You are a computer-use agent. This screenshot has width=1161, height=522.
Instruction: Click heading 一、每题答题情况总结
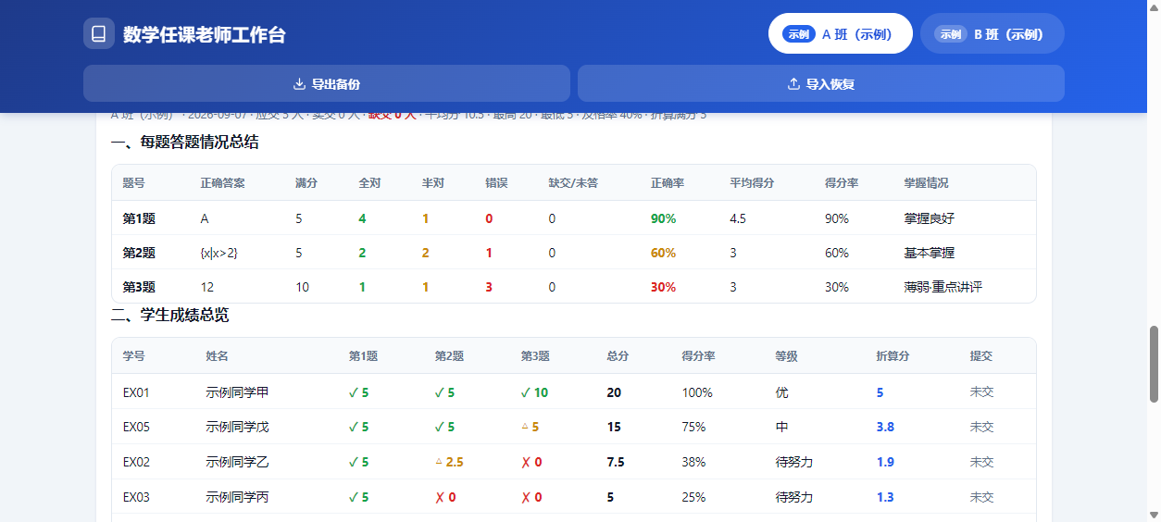[185, 142]
